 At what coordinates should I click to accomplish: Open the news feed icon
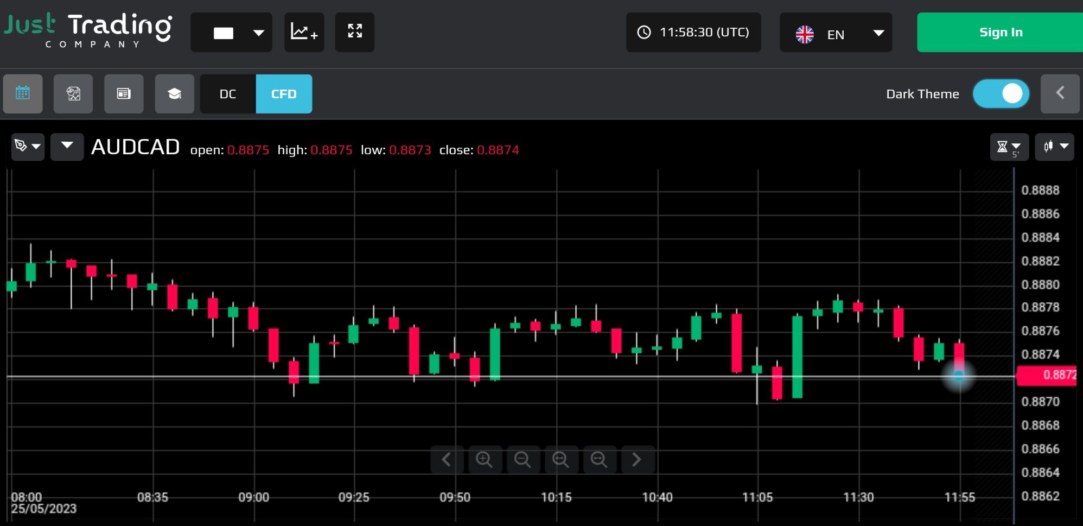(124, 94)
